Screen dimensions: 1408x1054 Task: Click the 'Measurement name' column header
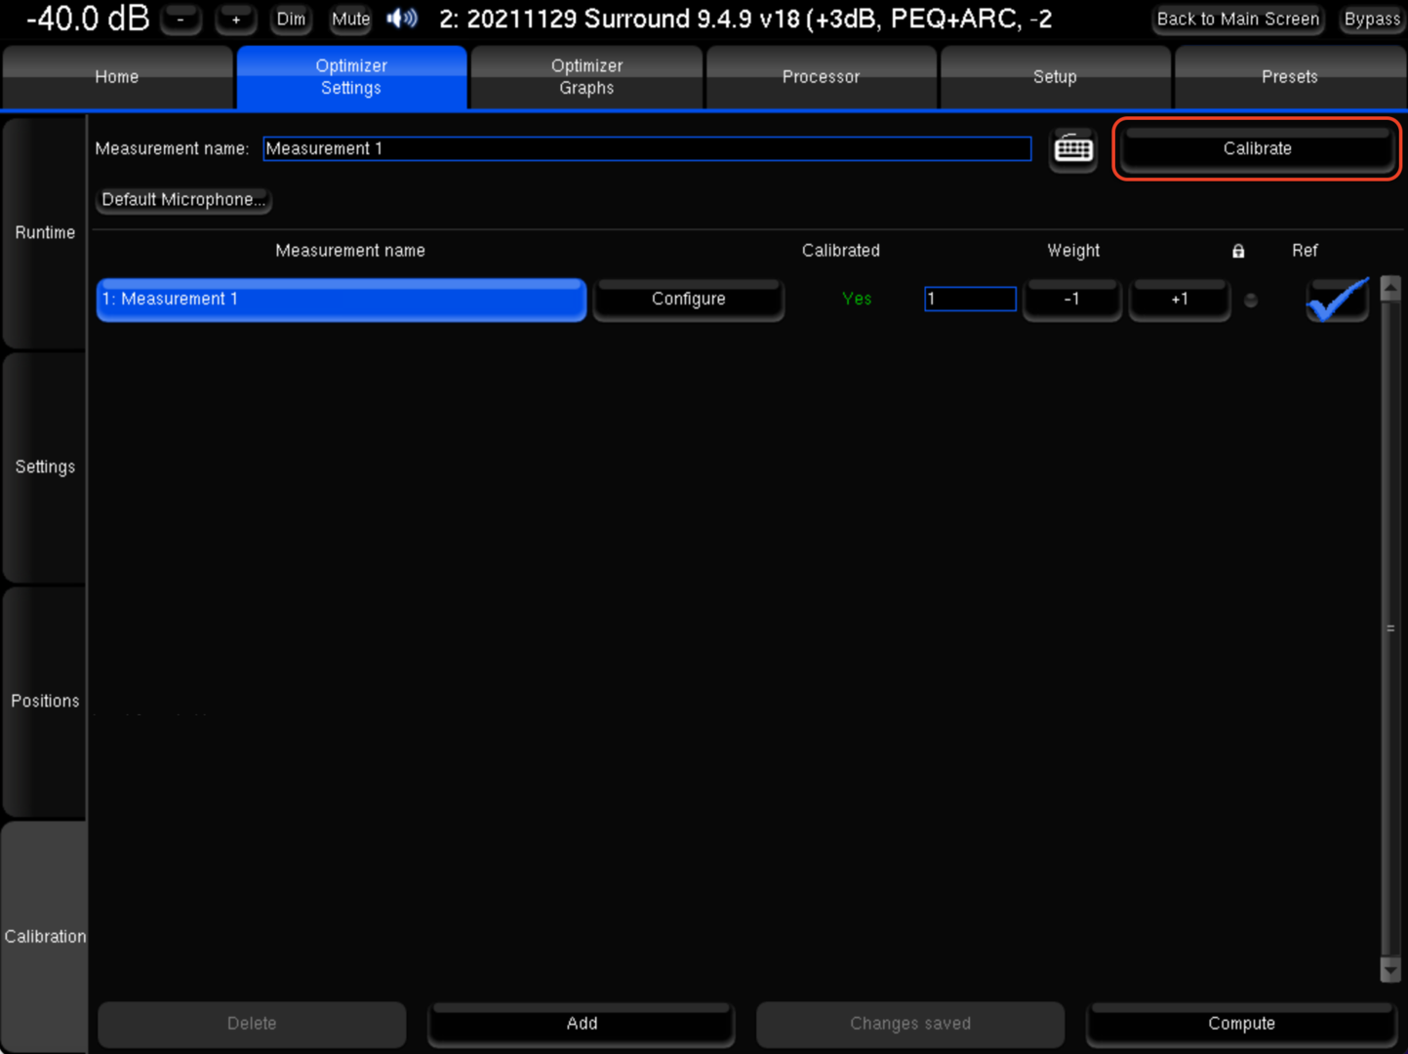point(350,251)
